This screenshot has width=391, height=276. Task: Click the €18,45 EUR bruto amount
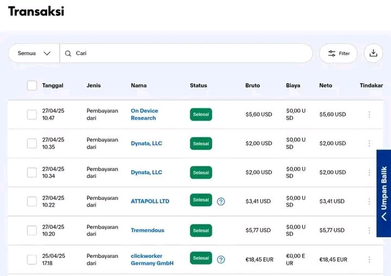point(260,260)
